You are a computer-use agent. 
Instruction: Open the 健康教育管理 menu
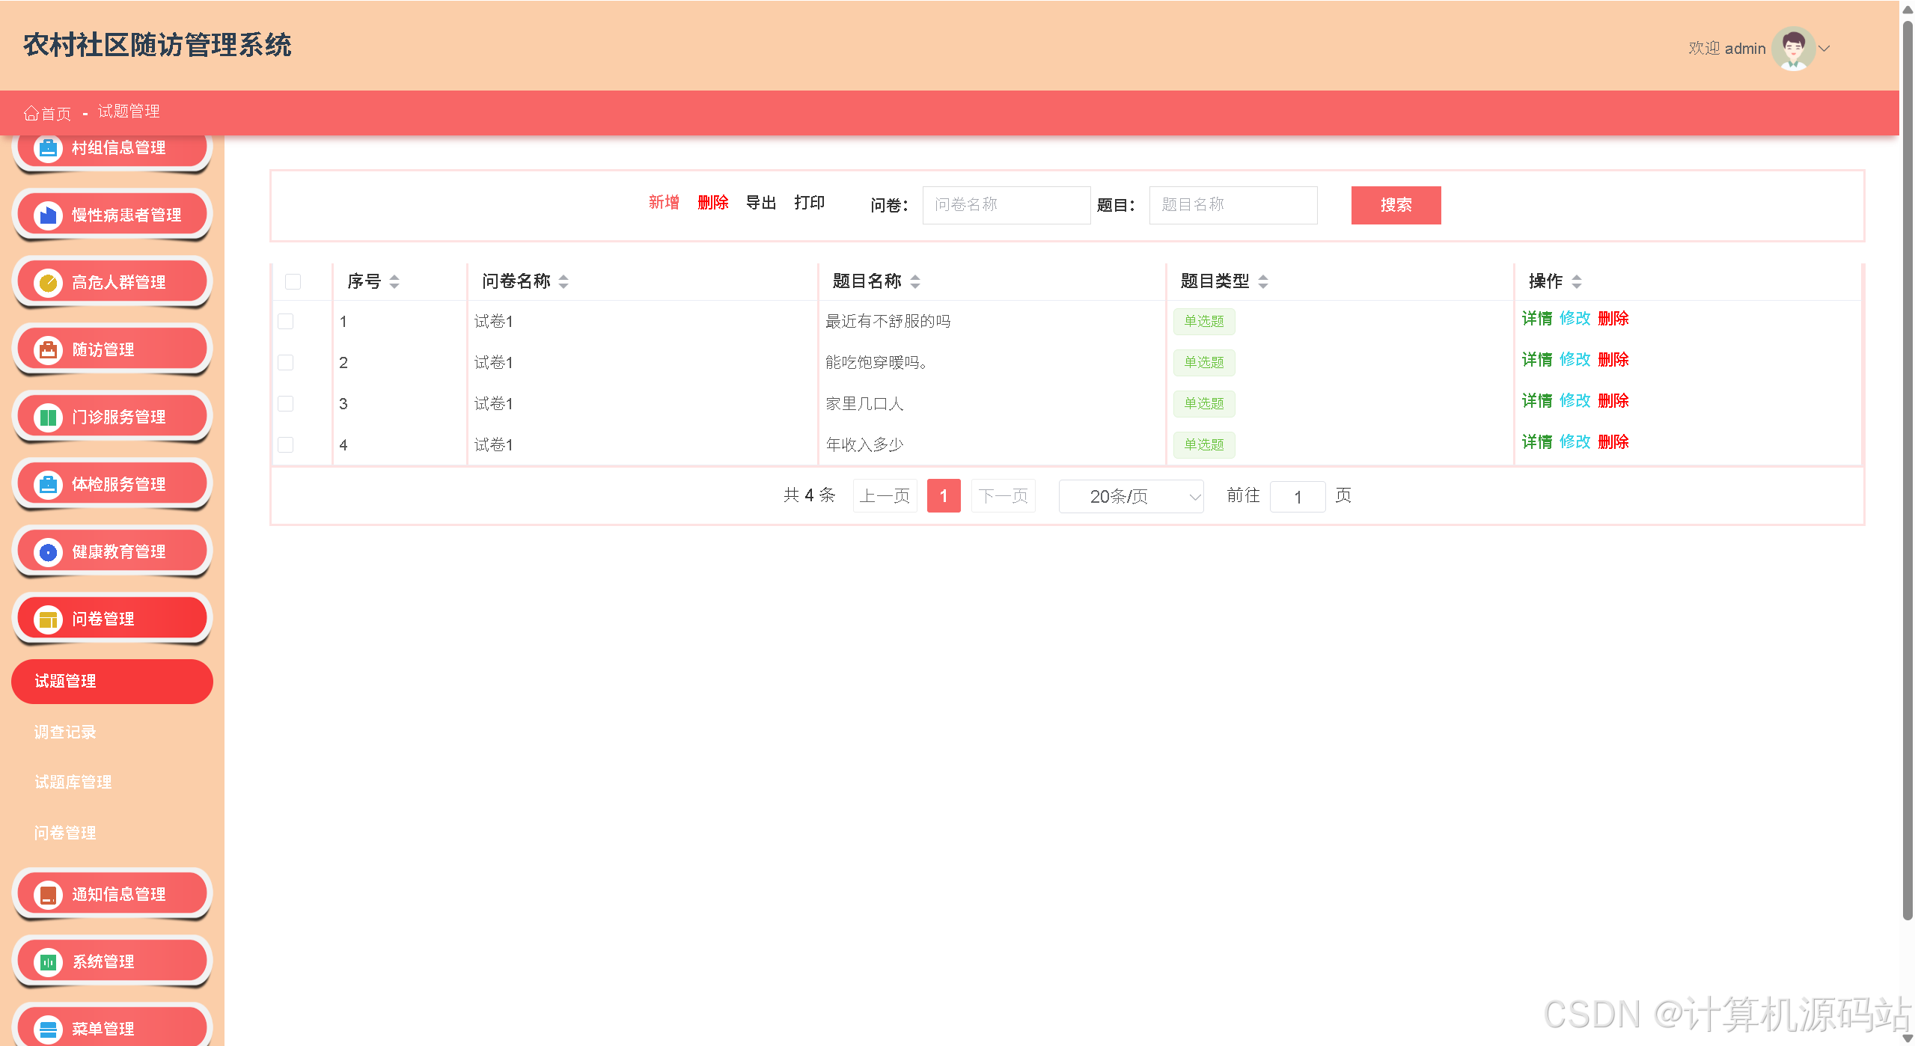(112, 552)
